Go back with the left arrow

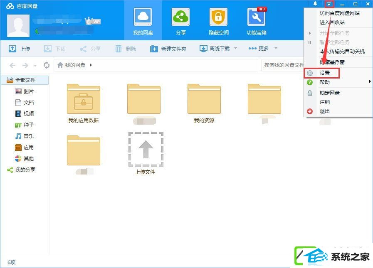(12, 65)
